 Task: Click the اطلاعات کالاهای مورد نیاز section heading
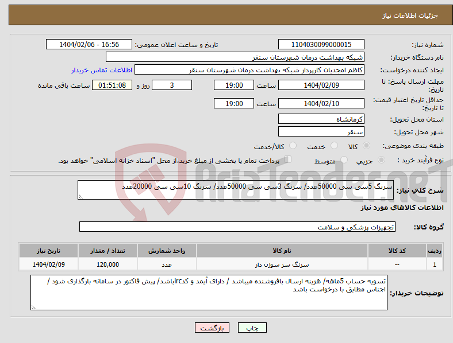402,208
